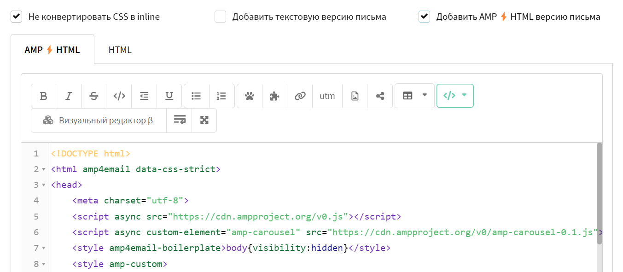623x272 pixels.
Task: Open Визуальный редактор β
Action: pyautogui.click(x=99, y=120)
